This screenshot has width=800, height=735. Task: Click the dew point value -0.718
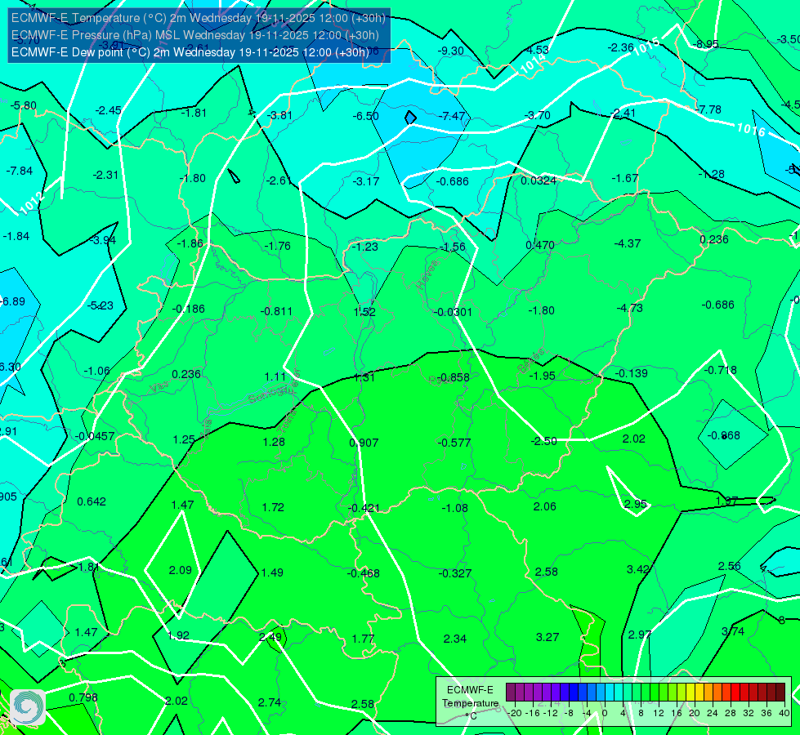720,370
